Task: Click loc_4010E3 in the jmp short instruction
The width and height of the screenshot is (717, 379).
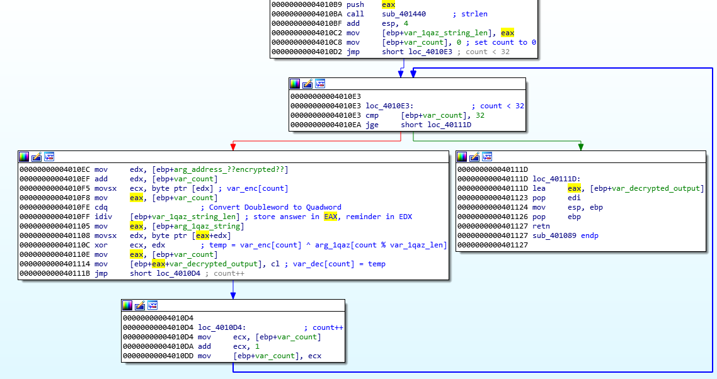Action: click(432, 52)
